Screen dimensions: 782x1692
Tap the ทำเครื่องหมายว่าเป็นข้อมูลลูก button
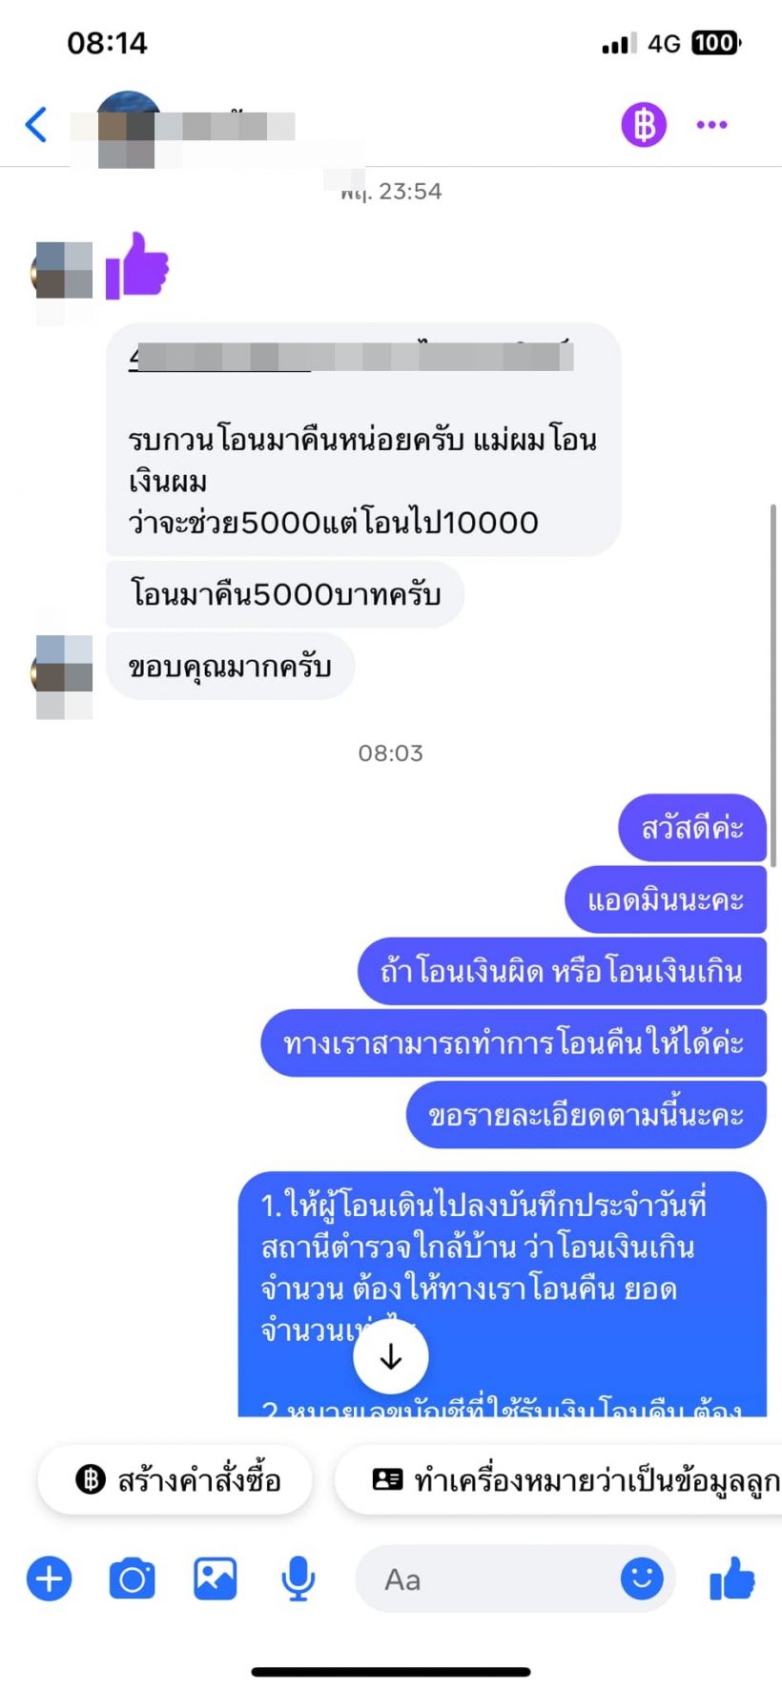[559, 1479]
